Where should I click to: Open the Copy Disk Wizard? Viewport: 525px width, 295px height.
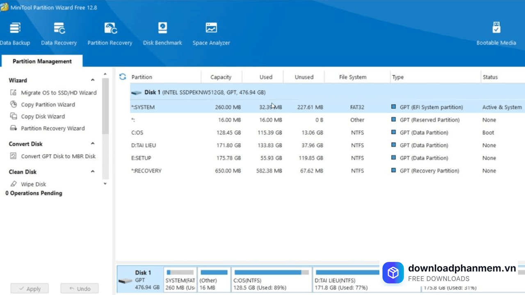(43, 116)
